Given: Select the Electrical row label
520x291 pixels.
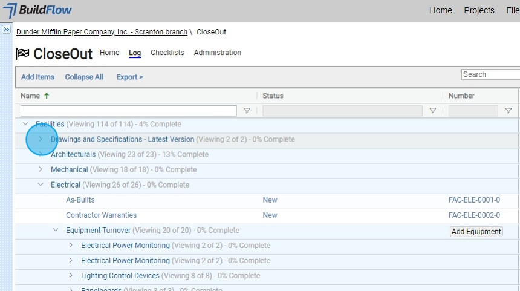Looking at the screenshot, I should click(x=65, y=185).
